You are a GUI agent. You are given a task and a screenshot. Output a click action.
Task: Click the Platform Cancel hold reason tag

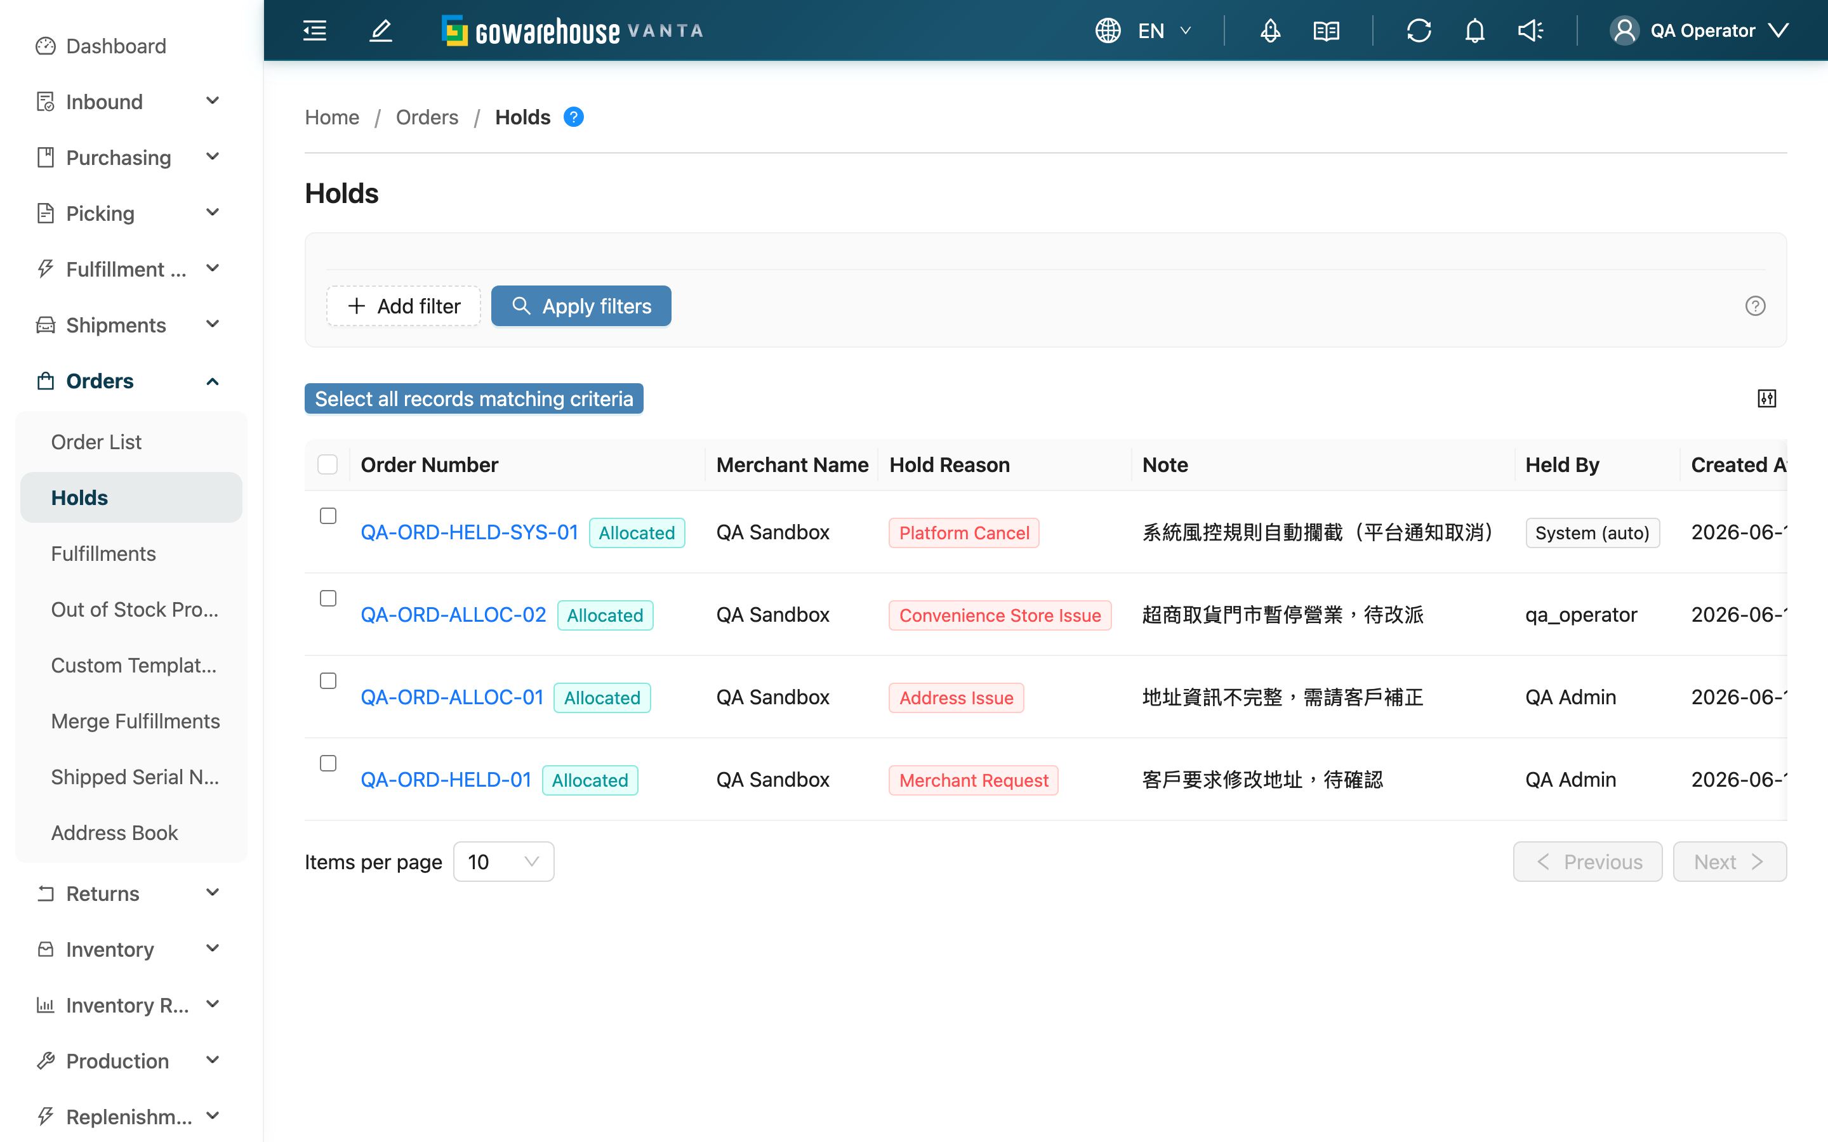click(964, 532)
